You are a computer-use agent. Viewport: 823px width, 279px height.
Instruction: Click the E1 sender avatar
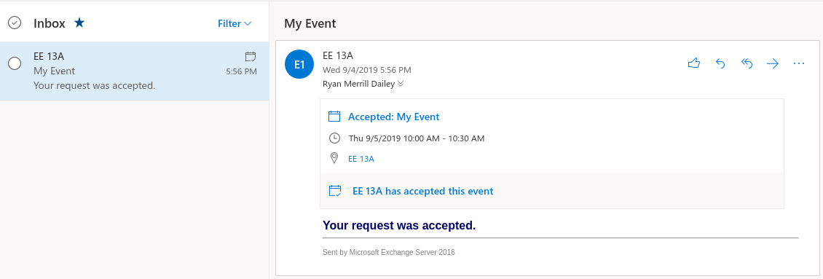(299, 65)
